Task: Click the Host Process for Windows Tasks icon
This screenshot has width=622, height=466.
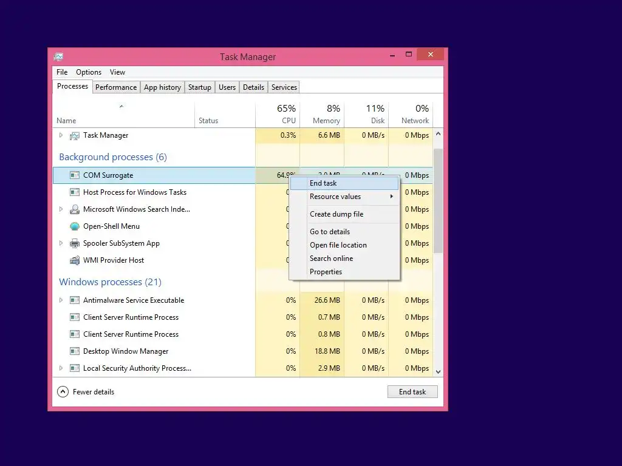Action: tap(75, 192)
